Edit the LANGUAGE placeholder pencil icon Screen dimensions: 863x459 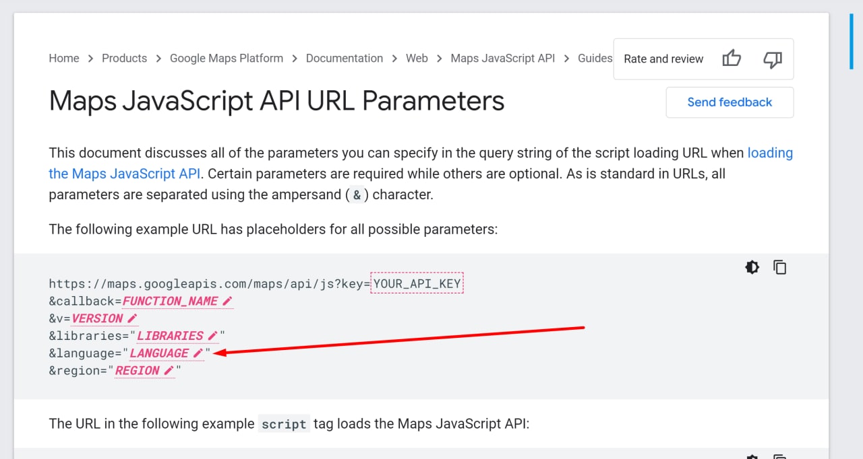click(198, 353)
